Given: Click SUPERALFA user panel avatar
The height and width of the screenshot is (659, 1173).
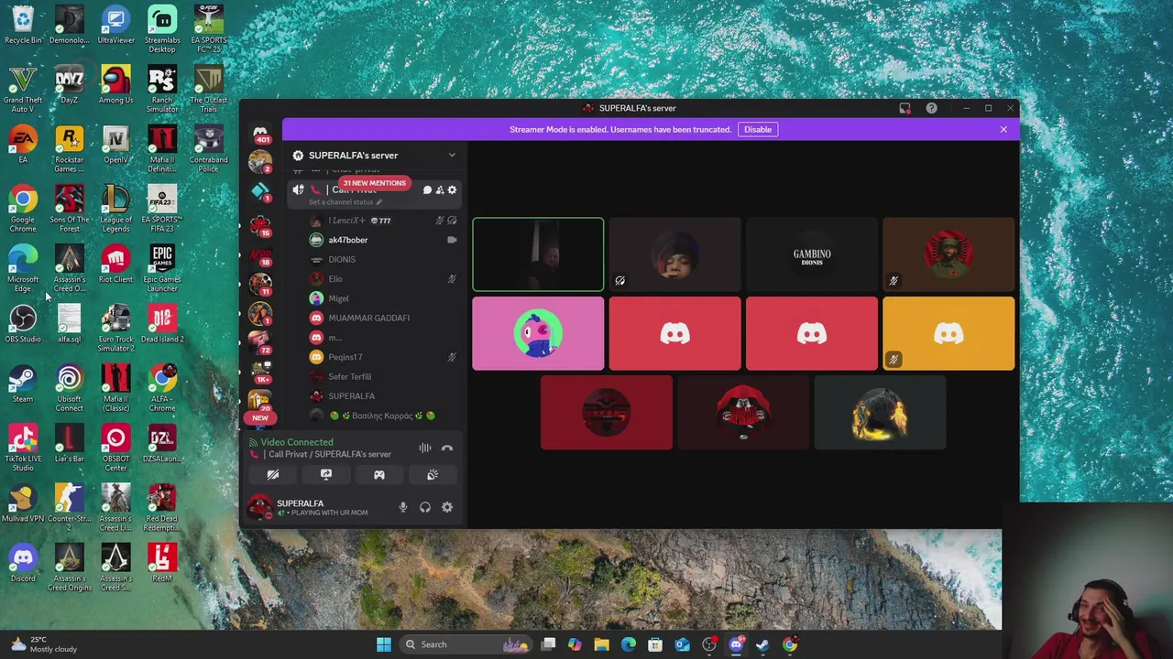Looking at the screenshot, I should tap(260, 506).
